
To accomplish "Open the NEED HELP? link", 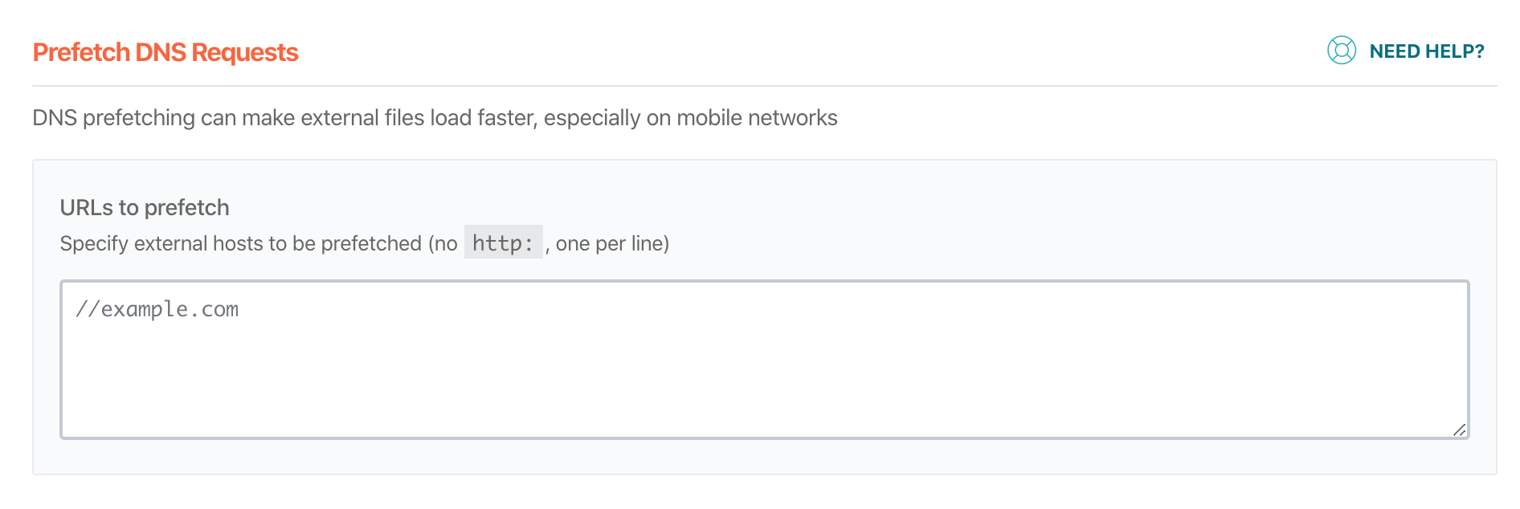I will [1426, 51].
